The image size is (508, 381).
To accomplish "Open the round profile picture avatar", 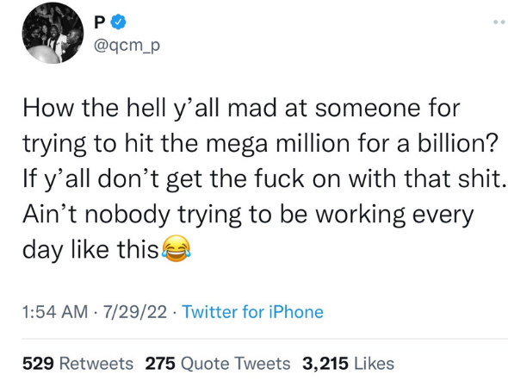I will point(53,33).
